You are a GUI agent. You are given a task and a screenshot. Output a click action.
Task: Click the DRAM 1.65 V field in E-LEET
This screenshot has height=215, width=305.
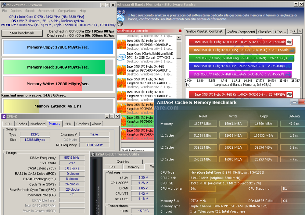coord(143,188)
